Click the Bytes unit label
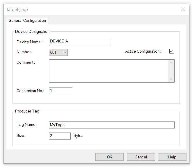The width and height of the screenshot is (192, 168). (x=78, y=136)
